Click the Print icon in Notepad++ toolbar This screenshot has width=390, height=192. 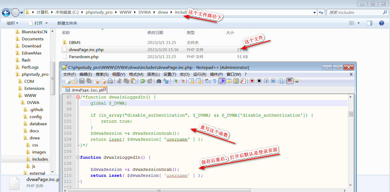(110, 81)
